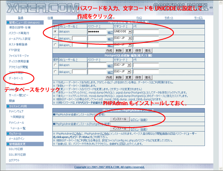Click the MySQL 作成 (create) button
This screenshot has height=171, width=223.
pyautogui.click(x=109, y=51)
